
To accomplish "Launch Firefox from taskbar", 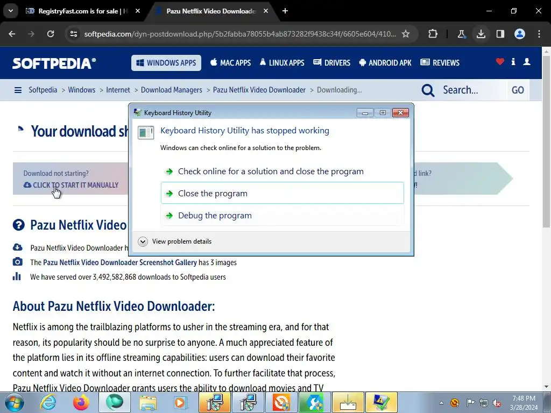I will [x=81, y=402].
